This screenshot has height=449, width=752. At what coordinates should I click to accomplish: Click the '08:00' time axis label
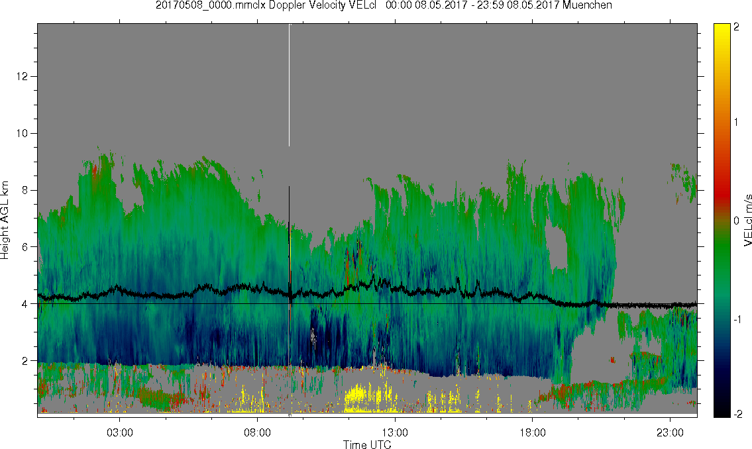[x=258, y=432]
